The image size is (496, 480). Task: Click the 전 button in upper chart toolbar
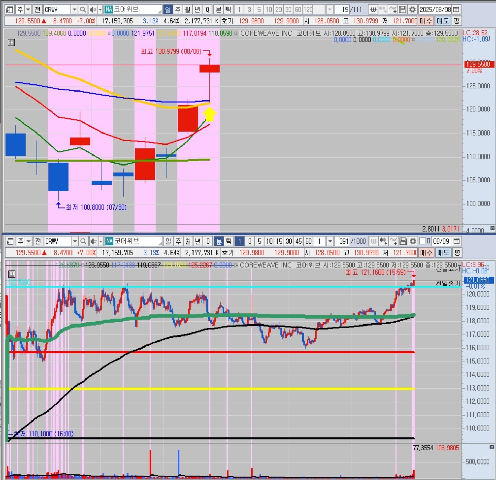coord(38,9)
